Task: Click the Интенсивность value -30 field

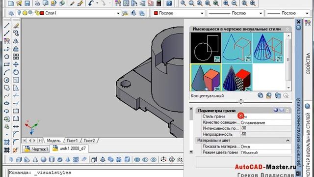Action: point(265,128)
